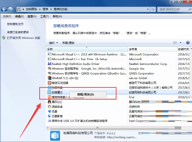This screenshot has height=142, width=192.
Task: Click the list scroll-up arrow near 安装时间
Action: pos(191,49)
